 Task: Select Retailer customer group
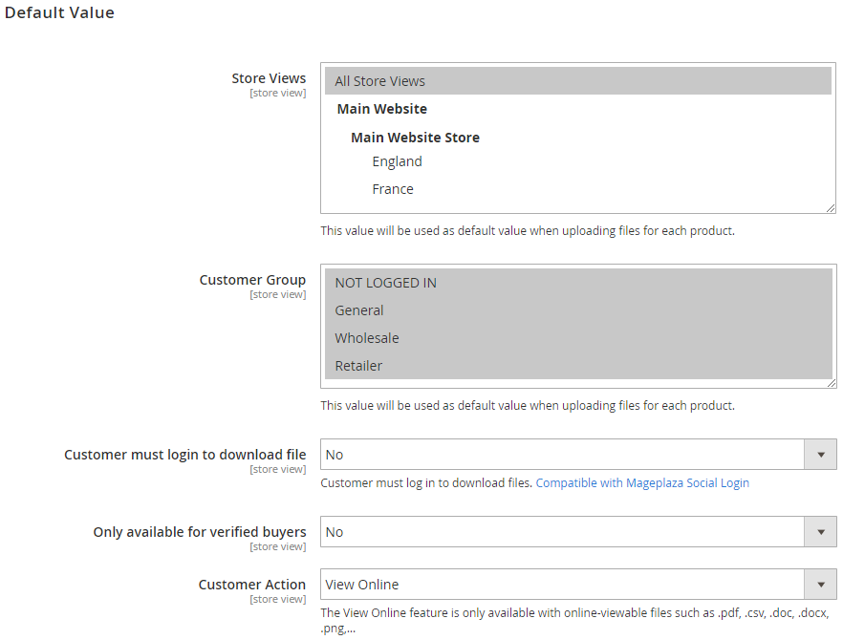pos(578,366)
